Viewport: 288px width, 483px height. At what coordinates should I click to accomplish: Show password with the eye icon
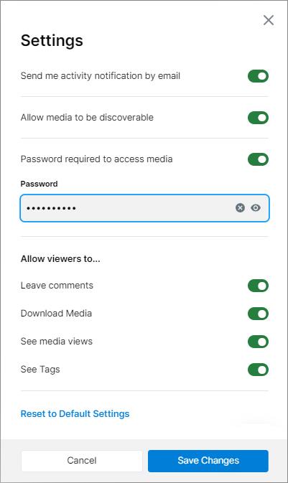pyautogui.click(x=255, y=208)
